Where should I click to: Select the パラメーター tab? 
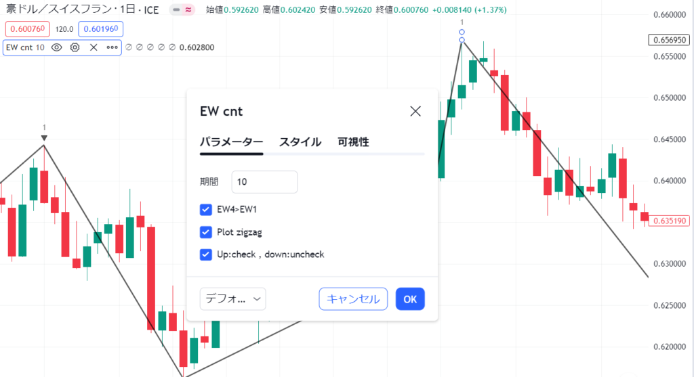tap(232, 142)
